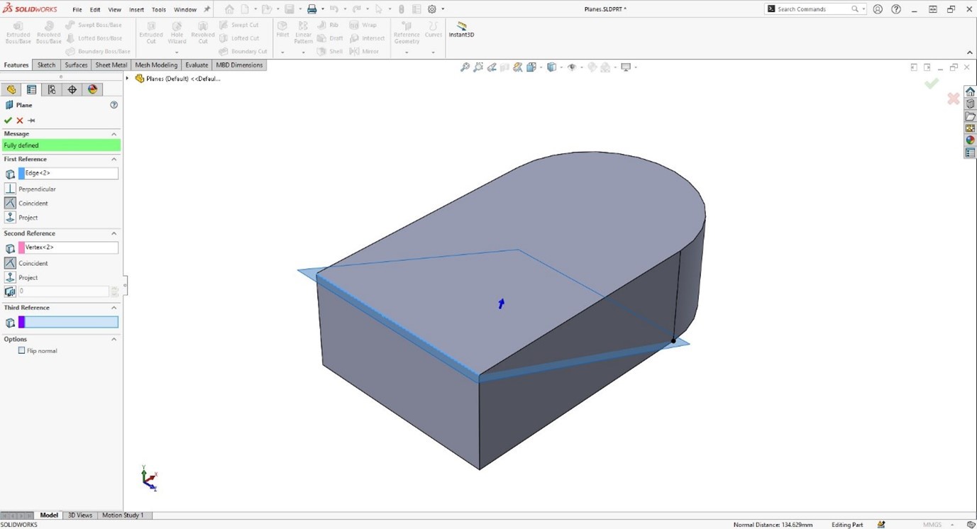Click the offset distance input field
Viewport: 977px width, 529px height.
[64, 291]
